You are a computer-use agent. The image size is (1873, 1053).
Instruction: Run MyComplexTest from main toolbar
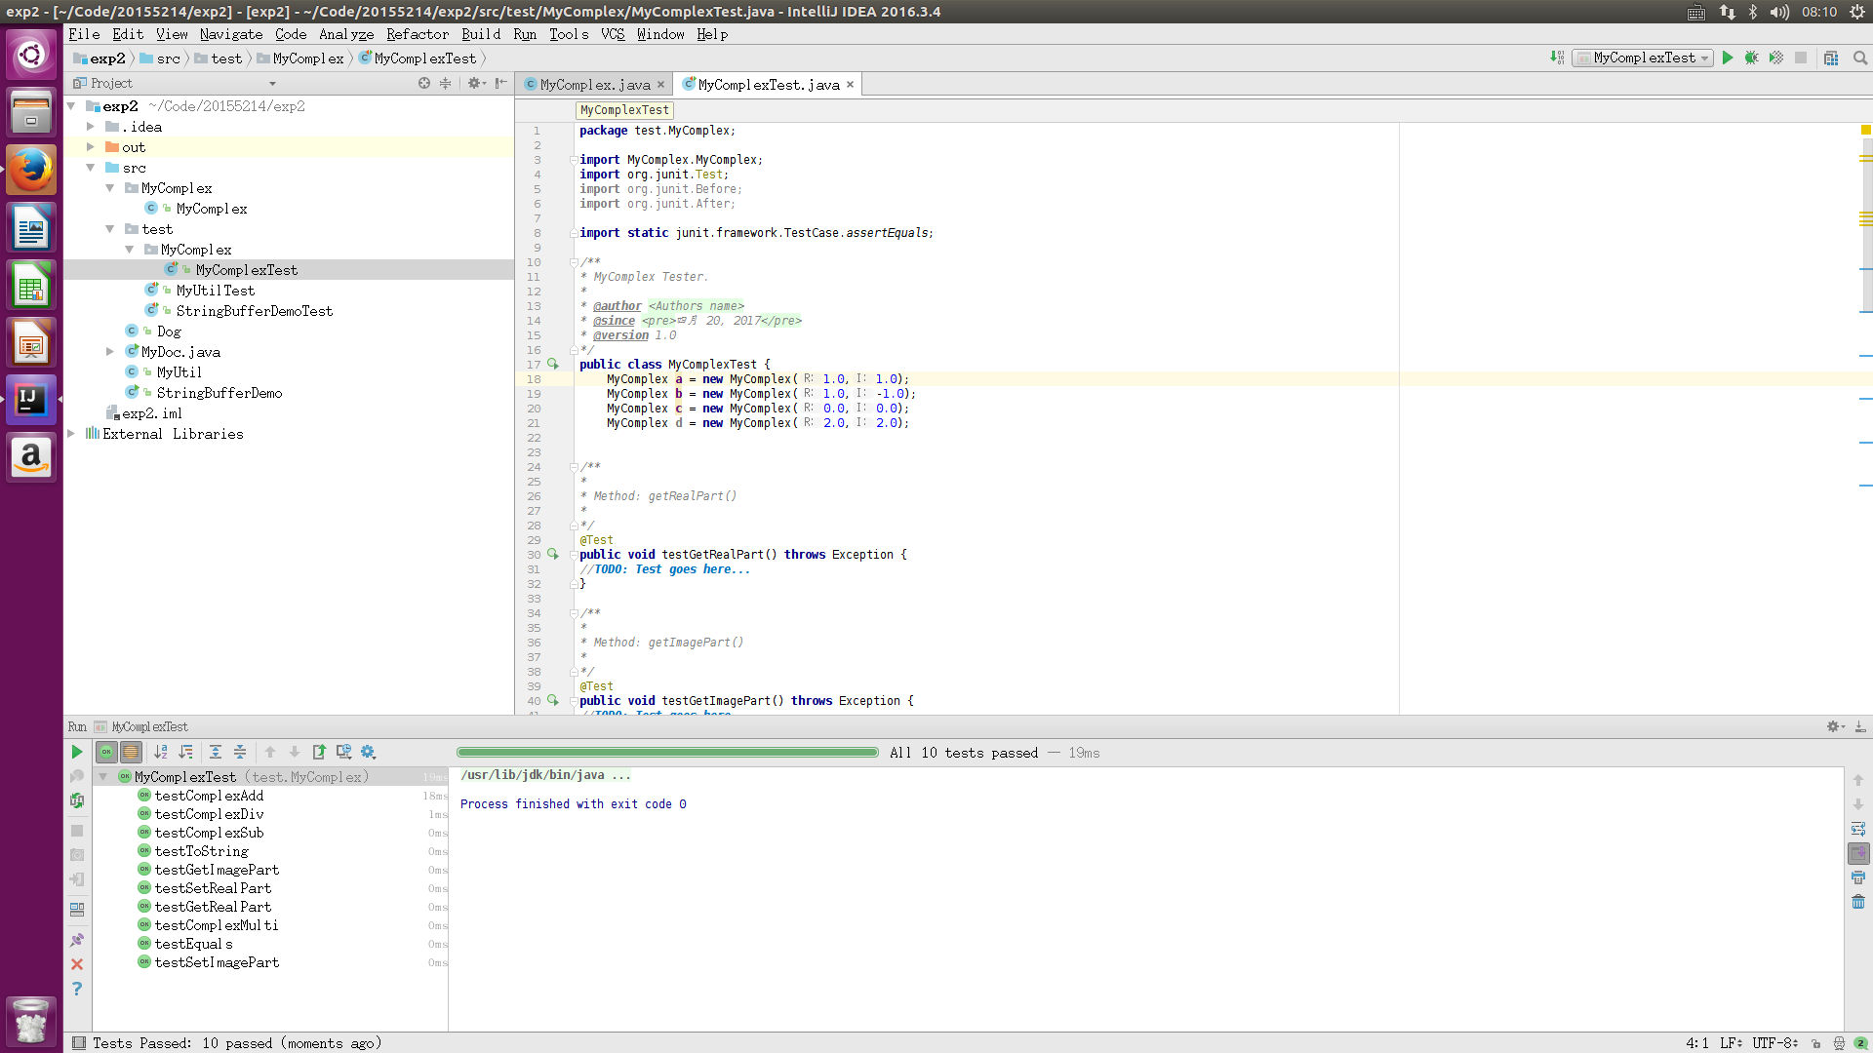click(x=1728, y=58)
